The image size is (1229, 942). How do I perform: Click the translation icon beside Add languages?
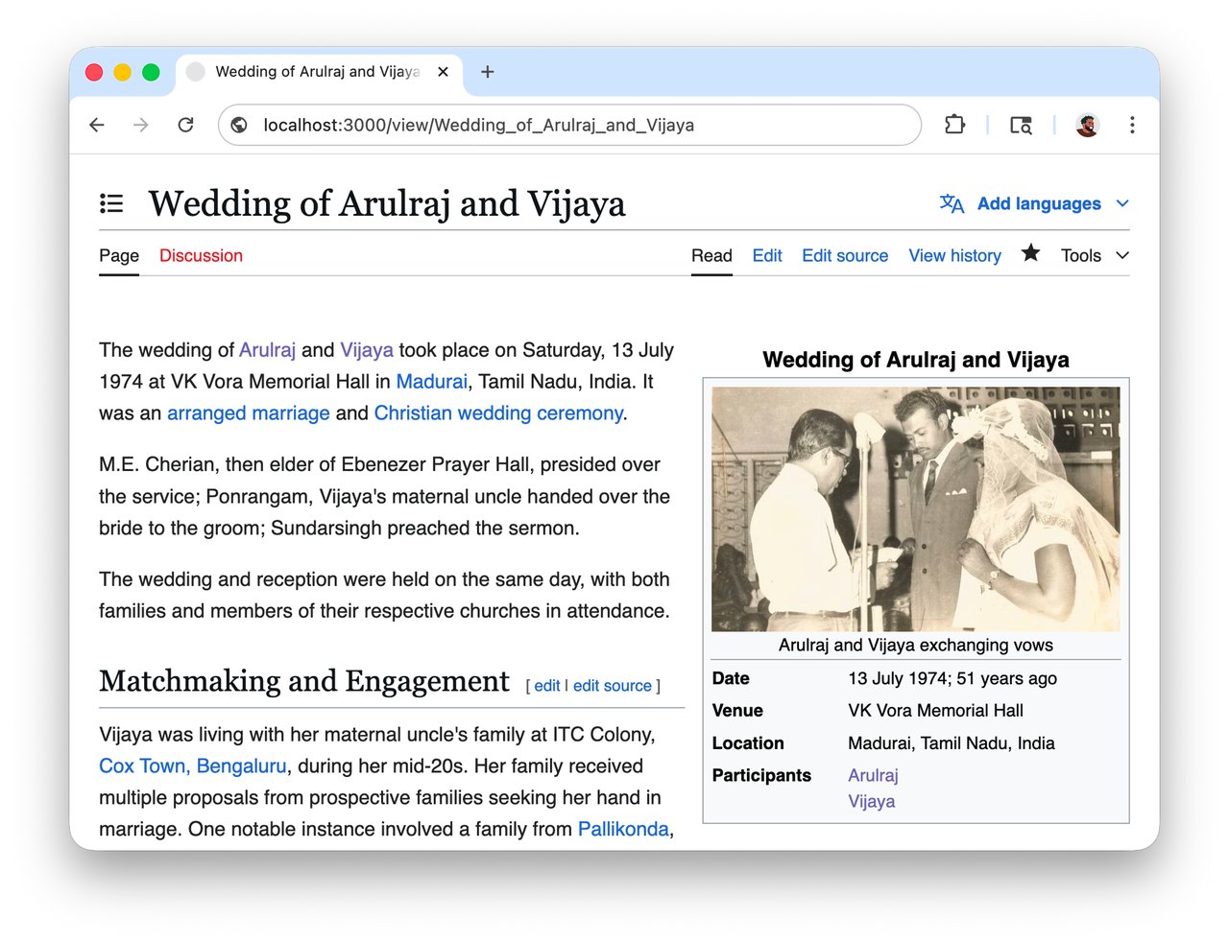[x=951, y=203]
